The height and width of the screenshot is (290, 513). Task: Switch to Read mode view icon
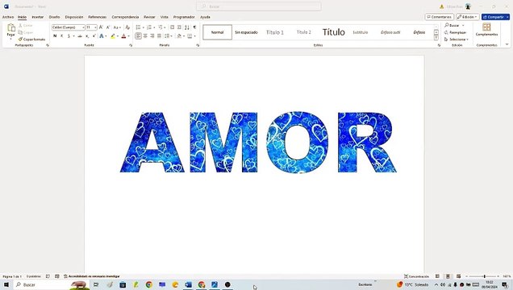click(x=437, y=276)
